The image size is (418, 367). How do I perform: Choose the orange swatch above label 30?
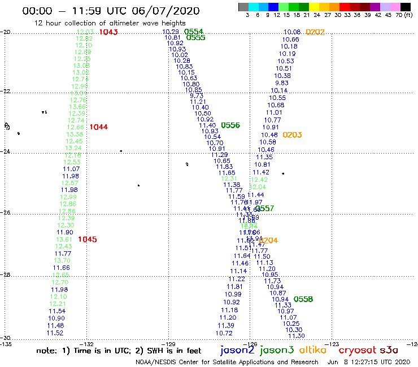point(334,7)
